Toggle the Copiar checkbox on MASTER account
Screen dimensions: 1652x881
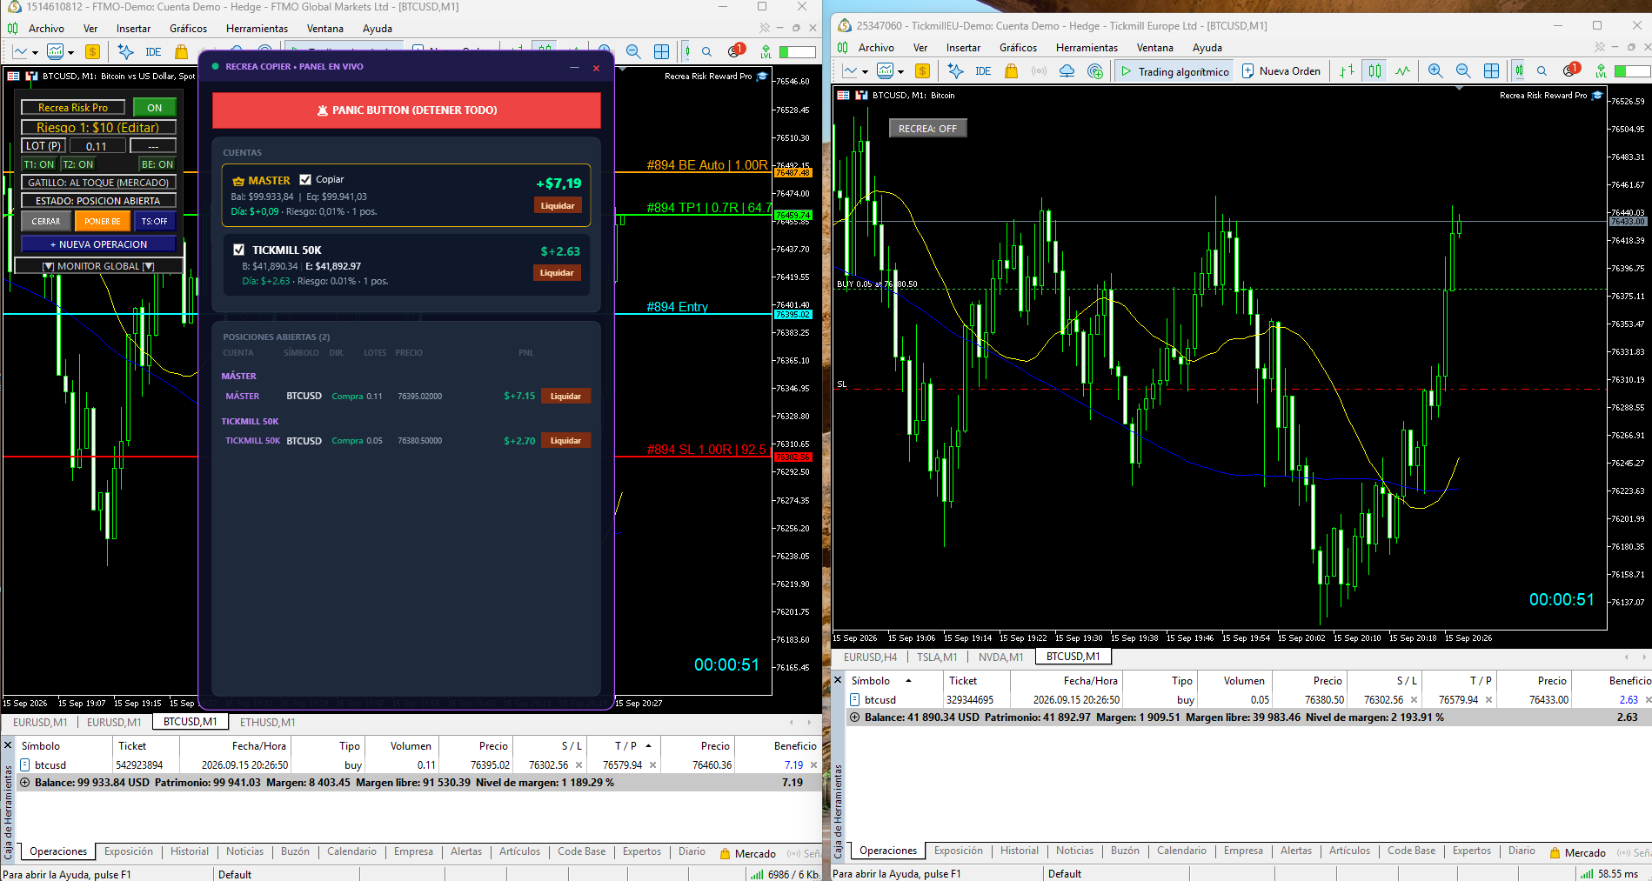point(305,180)
